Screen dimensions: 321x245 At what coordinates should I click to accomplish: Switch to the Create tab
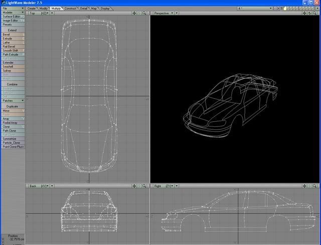31,9
